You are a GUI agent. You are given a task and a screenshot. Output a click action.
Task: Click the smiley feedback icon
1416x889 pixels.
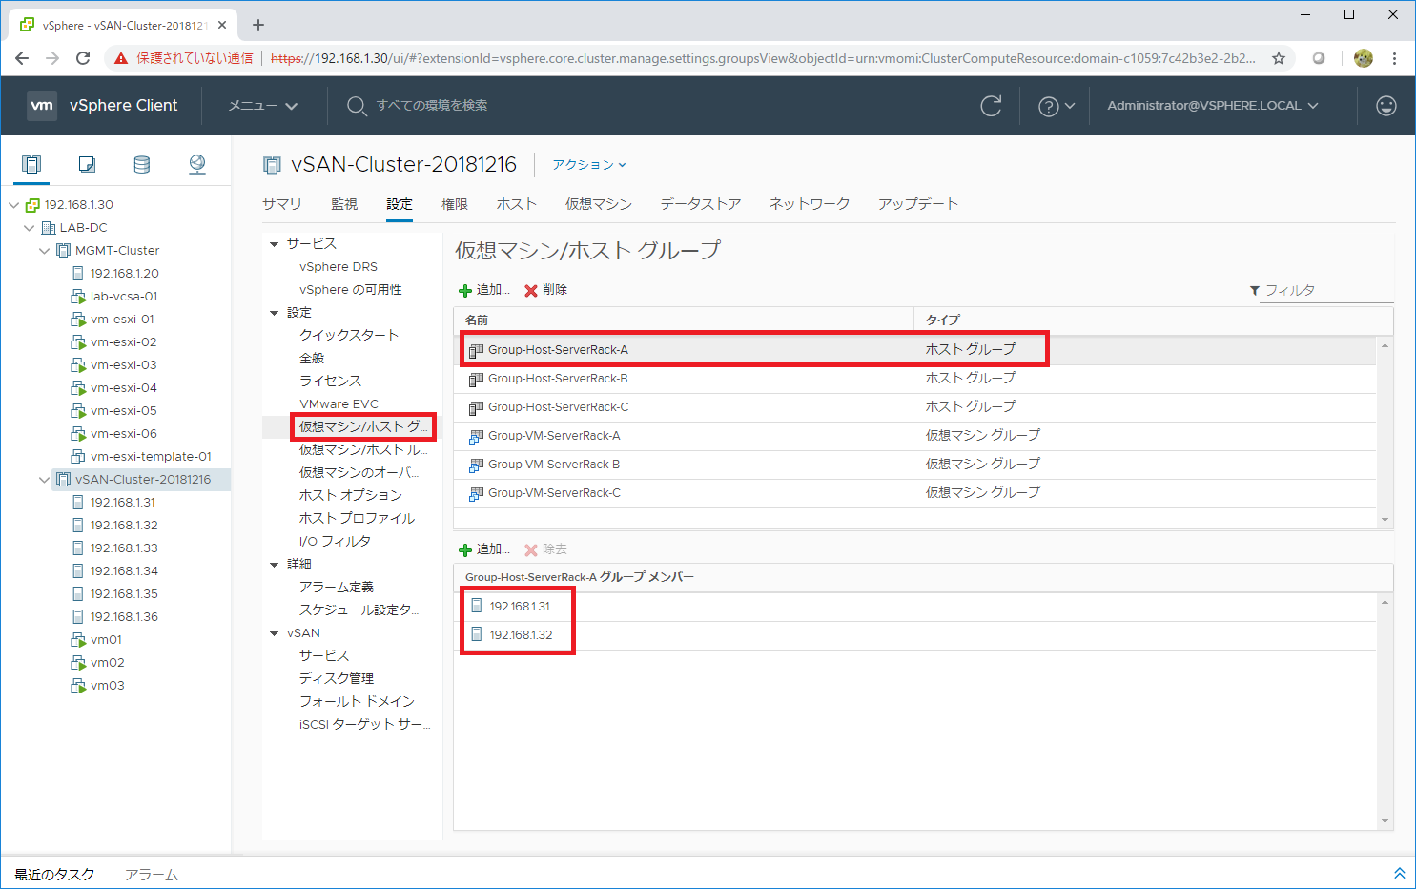(1386, 106)
